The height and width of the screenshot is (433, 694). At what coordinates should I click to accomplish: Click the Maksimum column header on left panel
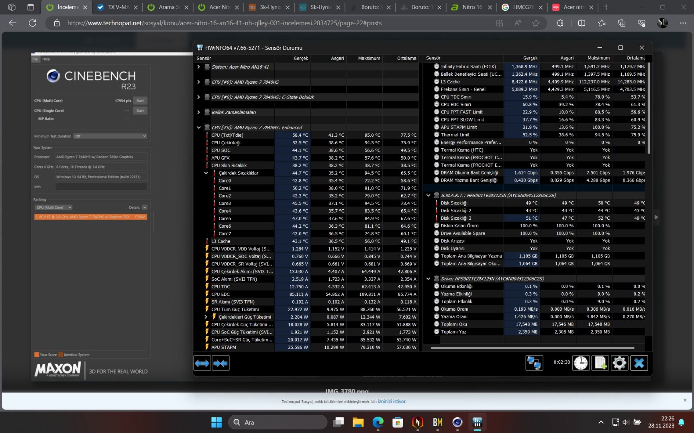(365, 59)
